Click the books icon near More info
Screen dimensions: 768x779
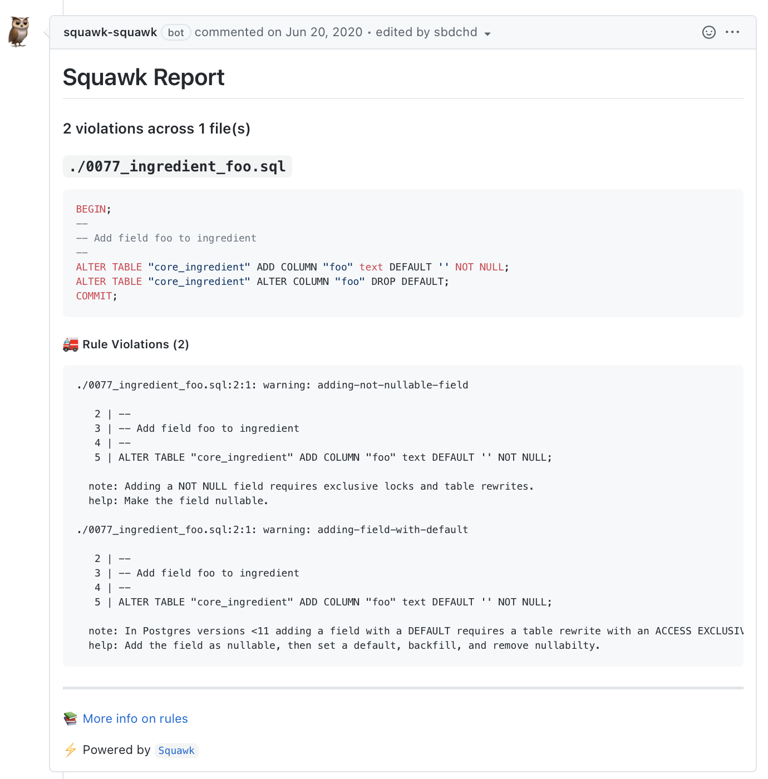tap(70, 718)
